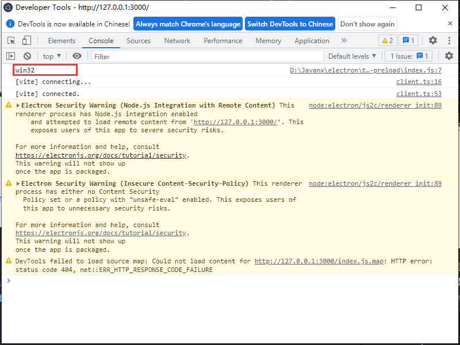Click Always match Chrome's language button
Viewport: 460px width, 345px height.
pos(188,24)
